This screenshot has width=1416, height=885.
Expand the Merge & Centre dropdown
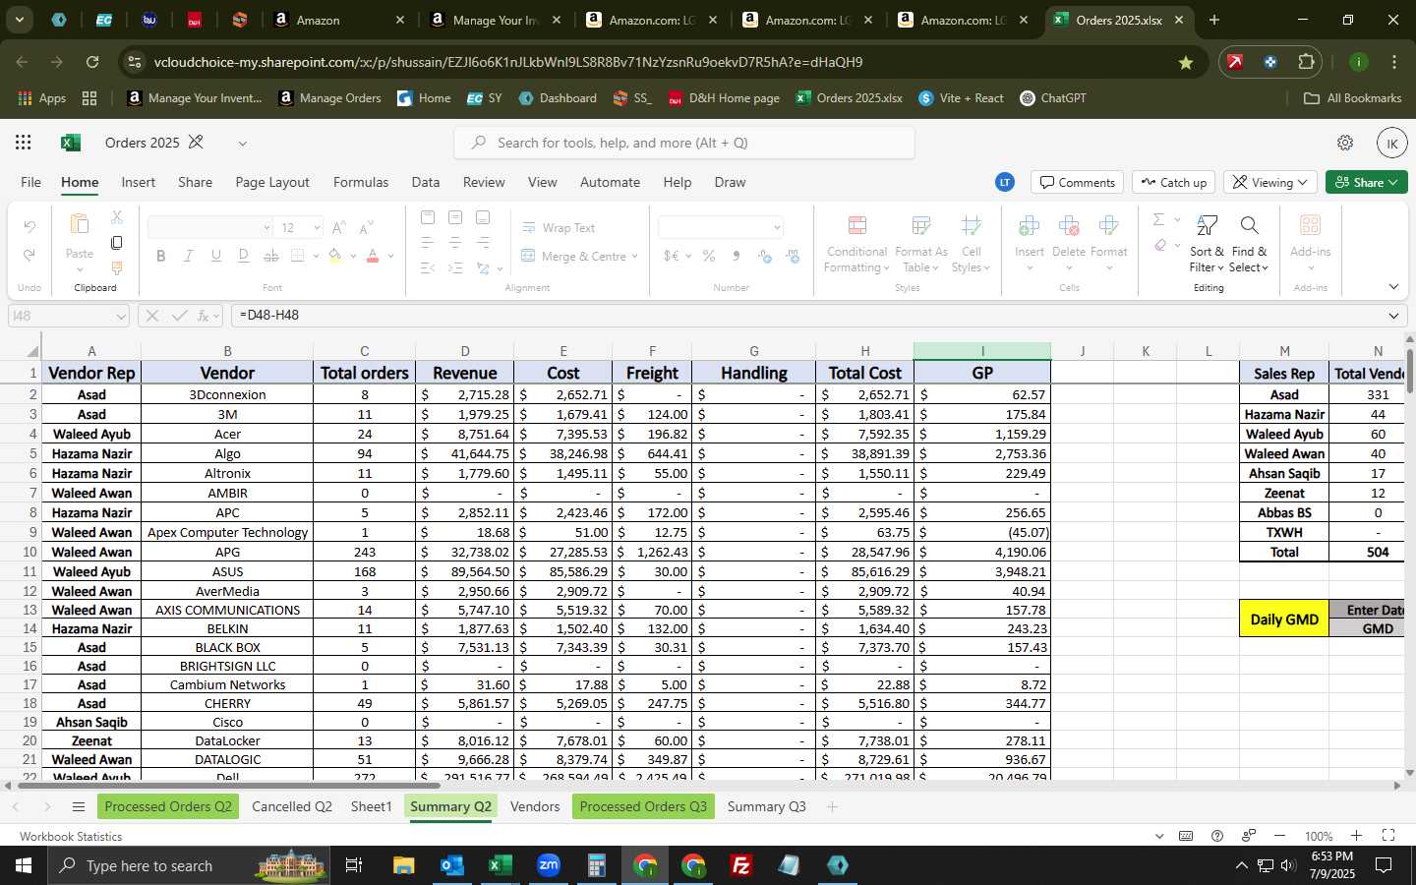point(635,257)
